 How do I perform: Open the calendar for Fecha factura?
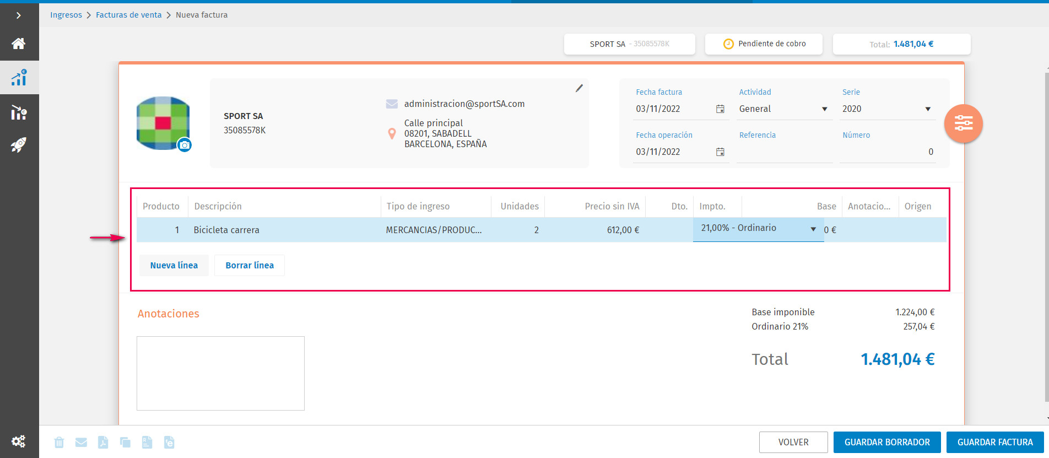coord(720,109)
